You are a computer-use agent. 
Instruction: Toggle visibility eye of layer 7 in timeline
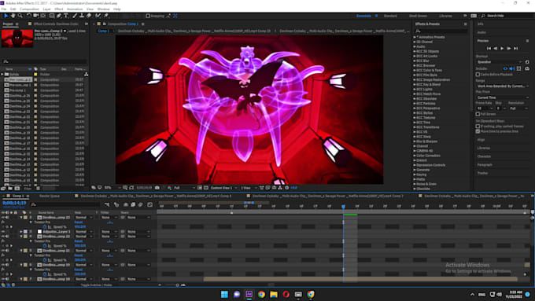tap(3, 279)
